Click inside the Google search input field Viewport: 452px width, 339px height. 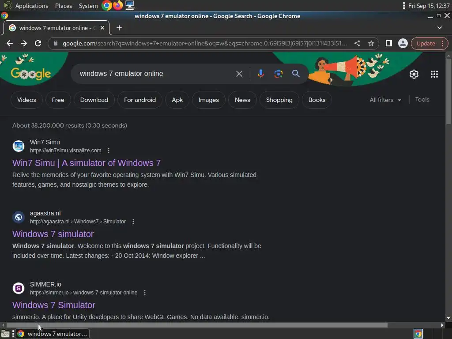pyautogui.click(x=156, y=74)
